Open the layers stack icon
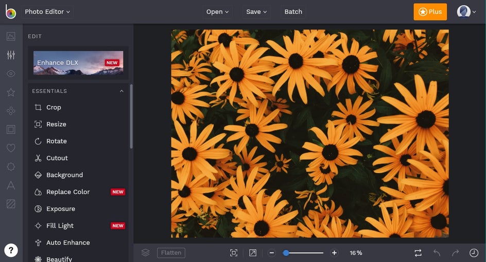This screenshot has width=486, height=262. (145, 253)
